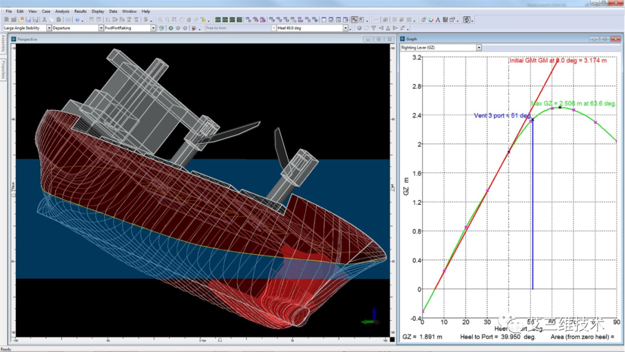Viewport: 625px width, 352px height.
Task: Click the calculator icon
Action: tap(445, 20)
